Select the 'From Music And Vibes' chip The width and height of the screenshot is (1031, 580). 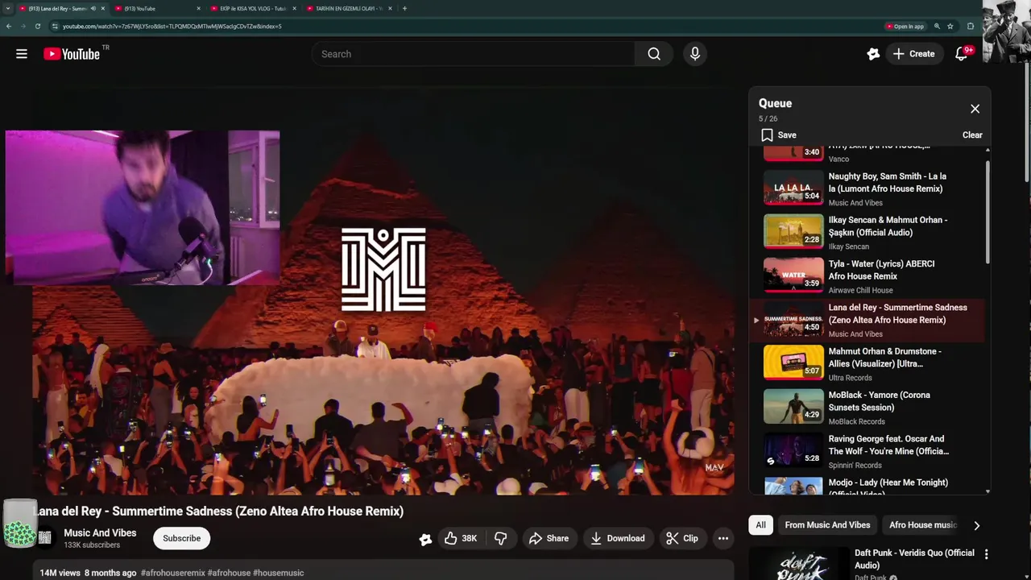pyautogui.click(x=827, y=525)
